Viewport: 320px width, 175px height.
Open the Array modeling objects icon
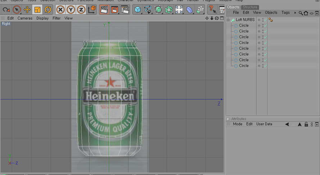click(x=169, y=10)
